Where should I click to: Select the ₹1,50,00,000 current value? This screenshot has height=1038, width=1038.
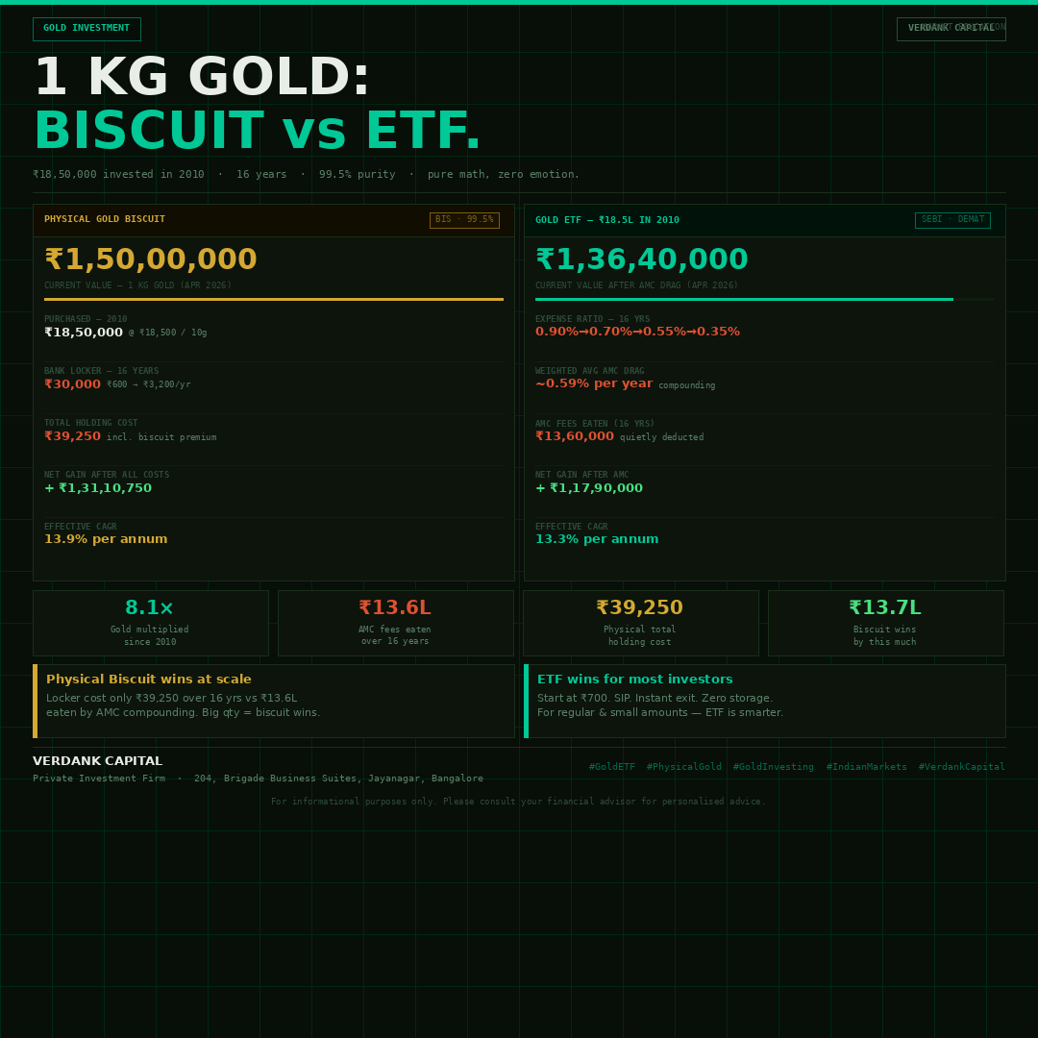[x=150, y=259]
